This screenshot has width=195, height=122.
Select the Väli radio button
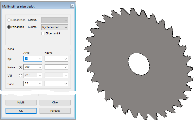pos(20,75)
